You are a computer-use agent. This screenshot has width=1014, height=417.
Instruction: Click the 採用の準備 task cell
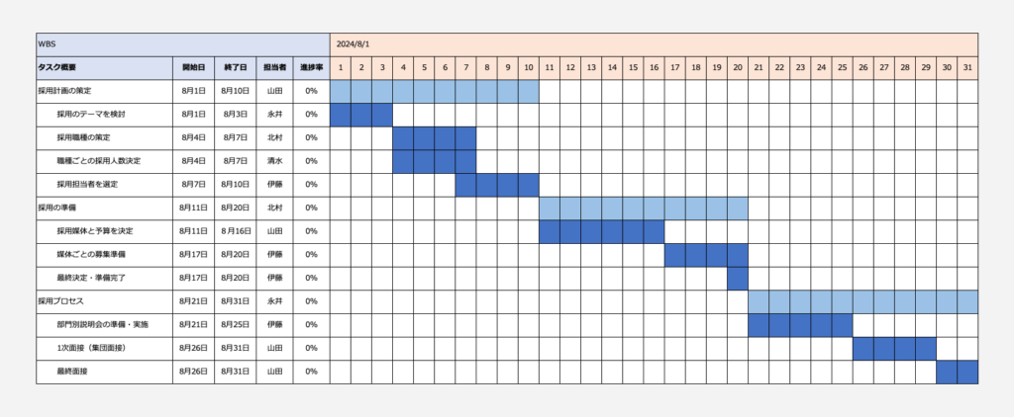[x=104, y=208]
